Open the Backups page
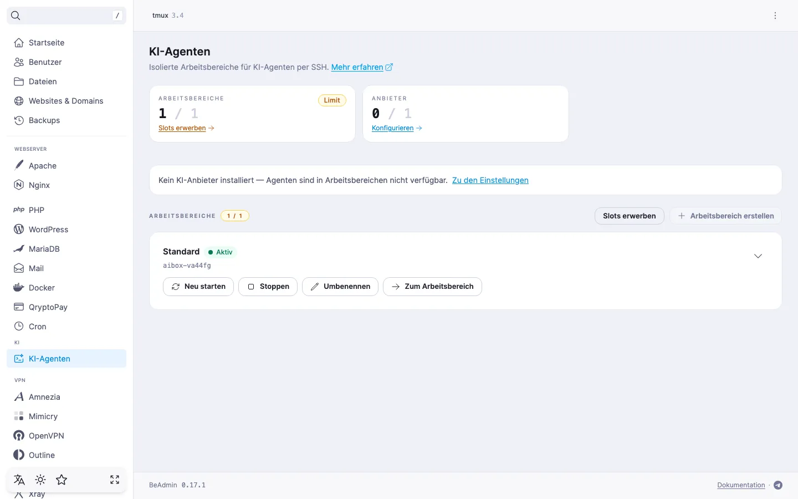 tap(66, 120)
